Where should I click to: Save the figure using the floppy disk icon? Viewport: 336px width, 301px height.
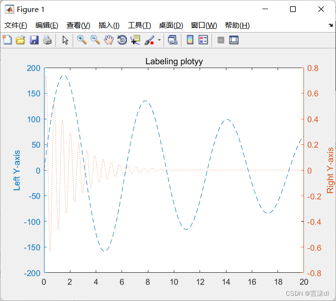coord(34,40)
